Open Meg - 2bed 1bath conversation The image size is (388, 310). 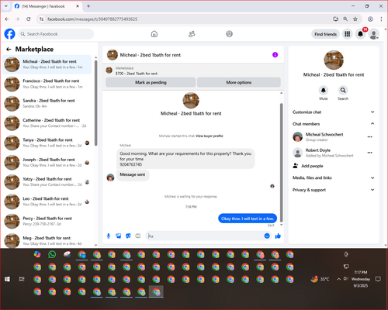point(47,241)
